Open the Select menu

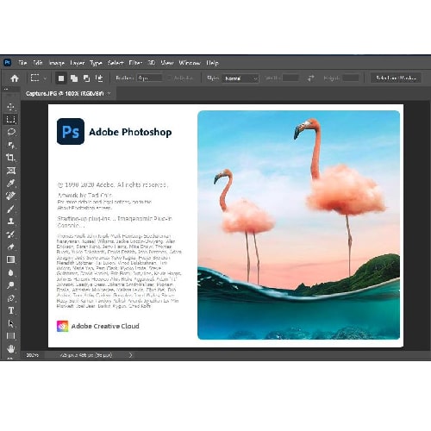tap(116, 63)
